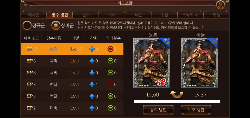The width and height of the screenshot is (250, 118).
Task: Click the blue plus icon in 손견 row
Action: tap(92, 49)
